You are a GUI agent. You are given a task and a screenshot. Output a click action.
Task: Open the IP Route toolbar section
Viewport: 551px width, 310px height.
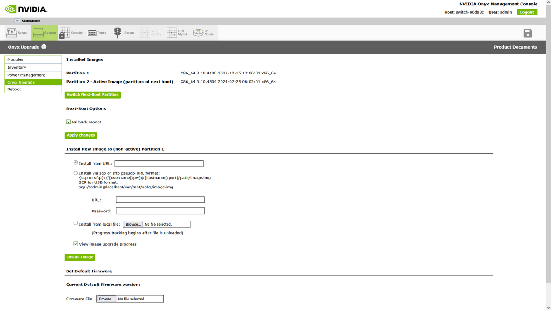pyautogui.click(x=203, y=33)
